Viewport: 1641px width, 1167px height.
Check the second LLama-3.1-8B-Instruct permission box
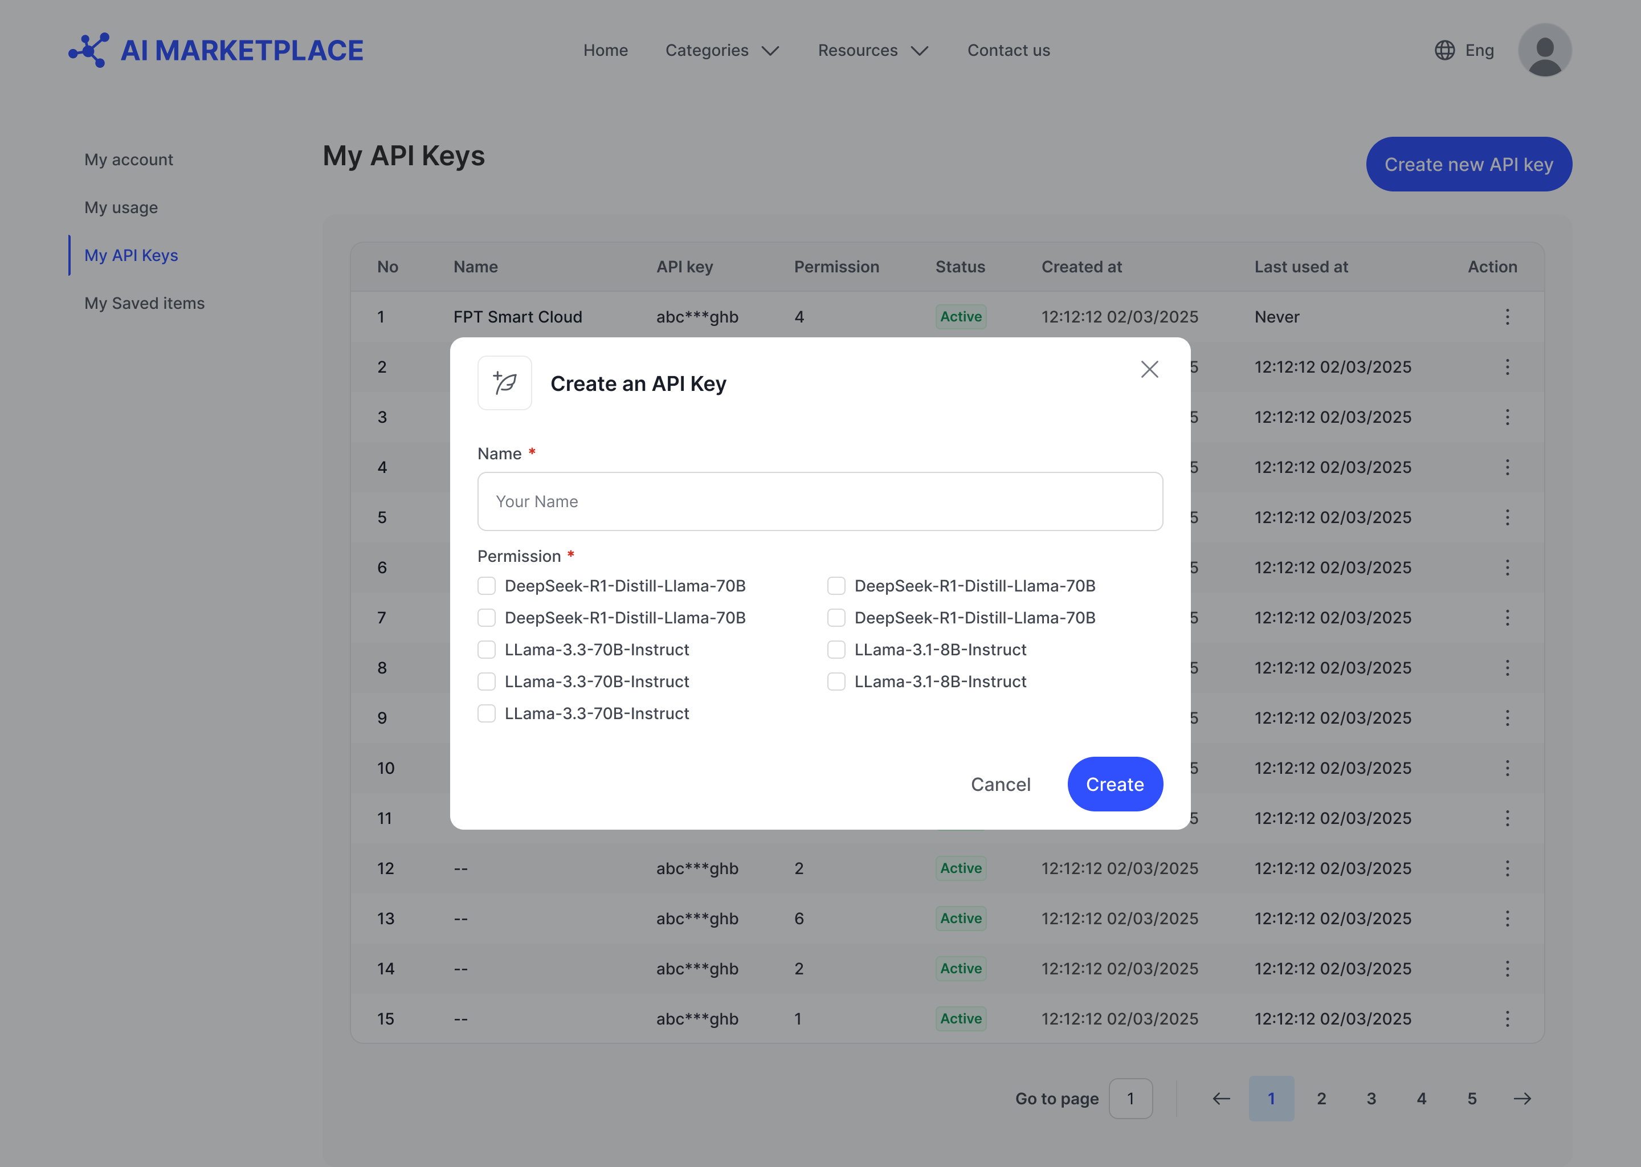click(x=836, y=682)
